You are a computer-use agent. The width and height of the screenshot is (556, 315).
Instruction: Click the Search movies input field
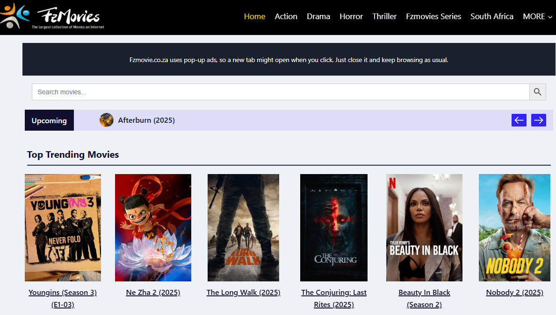pos(281,92)
